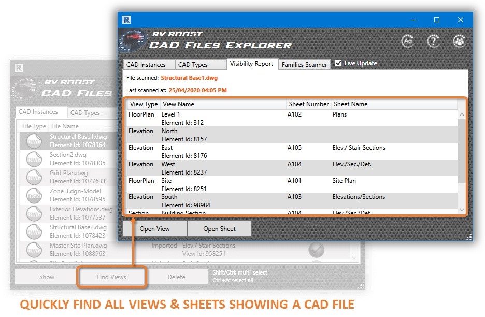Click the grey checkmark icon in background window

coord(317,250)
